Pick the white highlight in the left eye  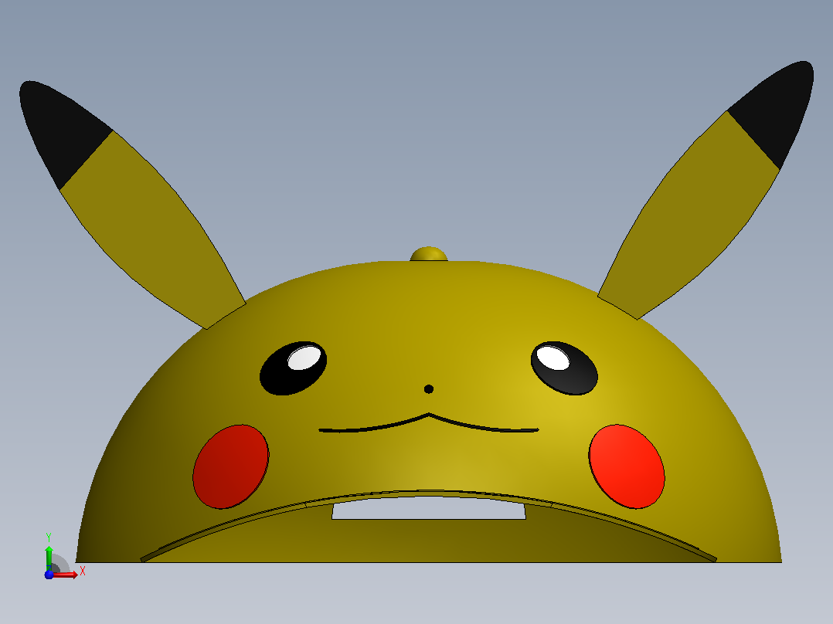(304, 358)
